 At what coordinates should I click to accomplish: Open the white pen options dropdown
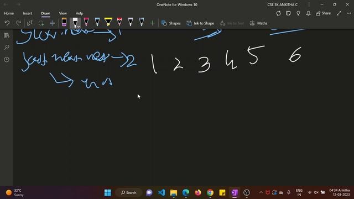point(79,27)
